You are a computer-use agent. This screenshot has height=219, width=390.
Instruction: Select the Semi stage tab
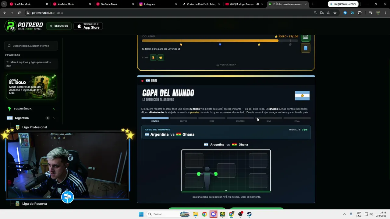tap(268, 119)
